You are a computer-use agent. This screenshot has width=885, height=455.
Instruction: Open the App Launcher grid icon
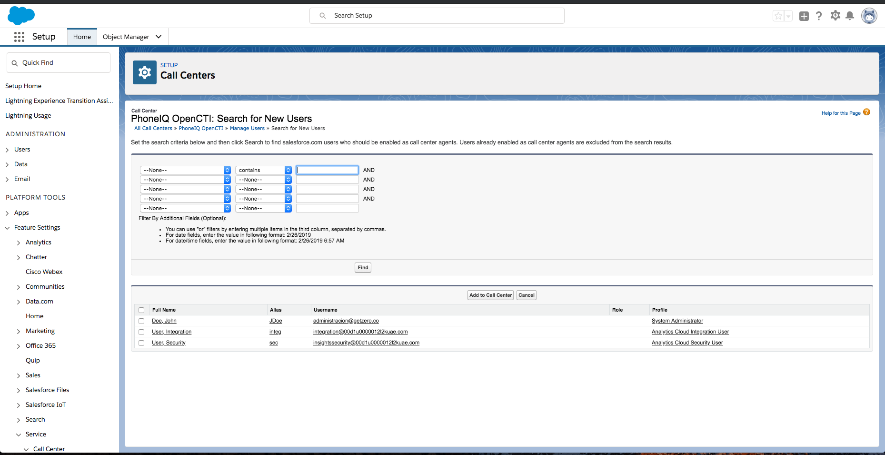(19, 37)
